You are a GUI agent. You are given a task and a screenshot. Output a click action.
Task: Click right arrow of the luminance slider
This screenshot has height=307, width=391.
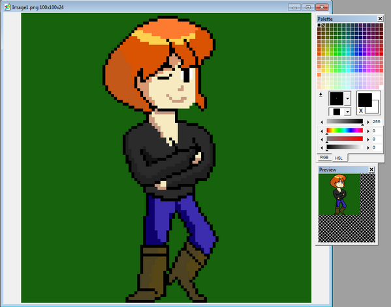click(368, 148)
